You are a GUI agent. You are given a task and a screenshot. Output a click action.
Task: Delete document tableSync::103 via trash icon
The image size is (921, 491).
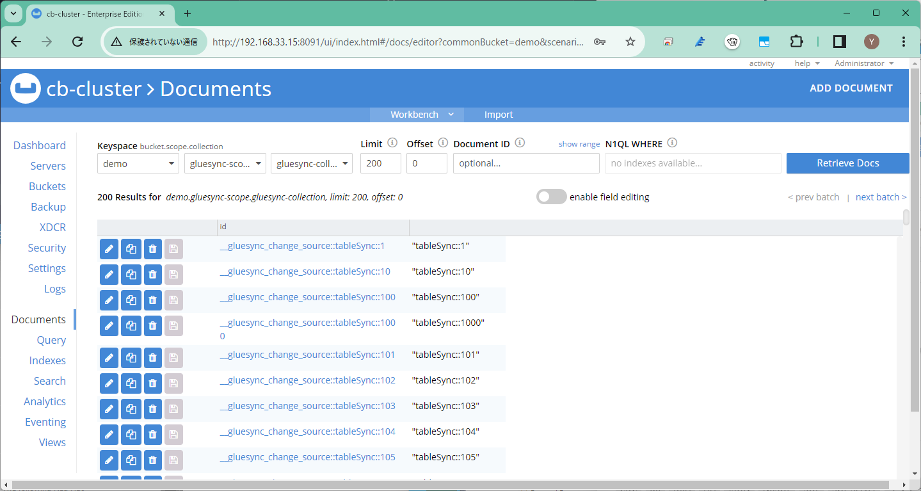tap(152, 409)
